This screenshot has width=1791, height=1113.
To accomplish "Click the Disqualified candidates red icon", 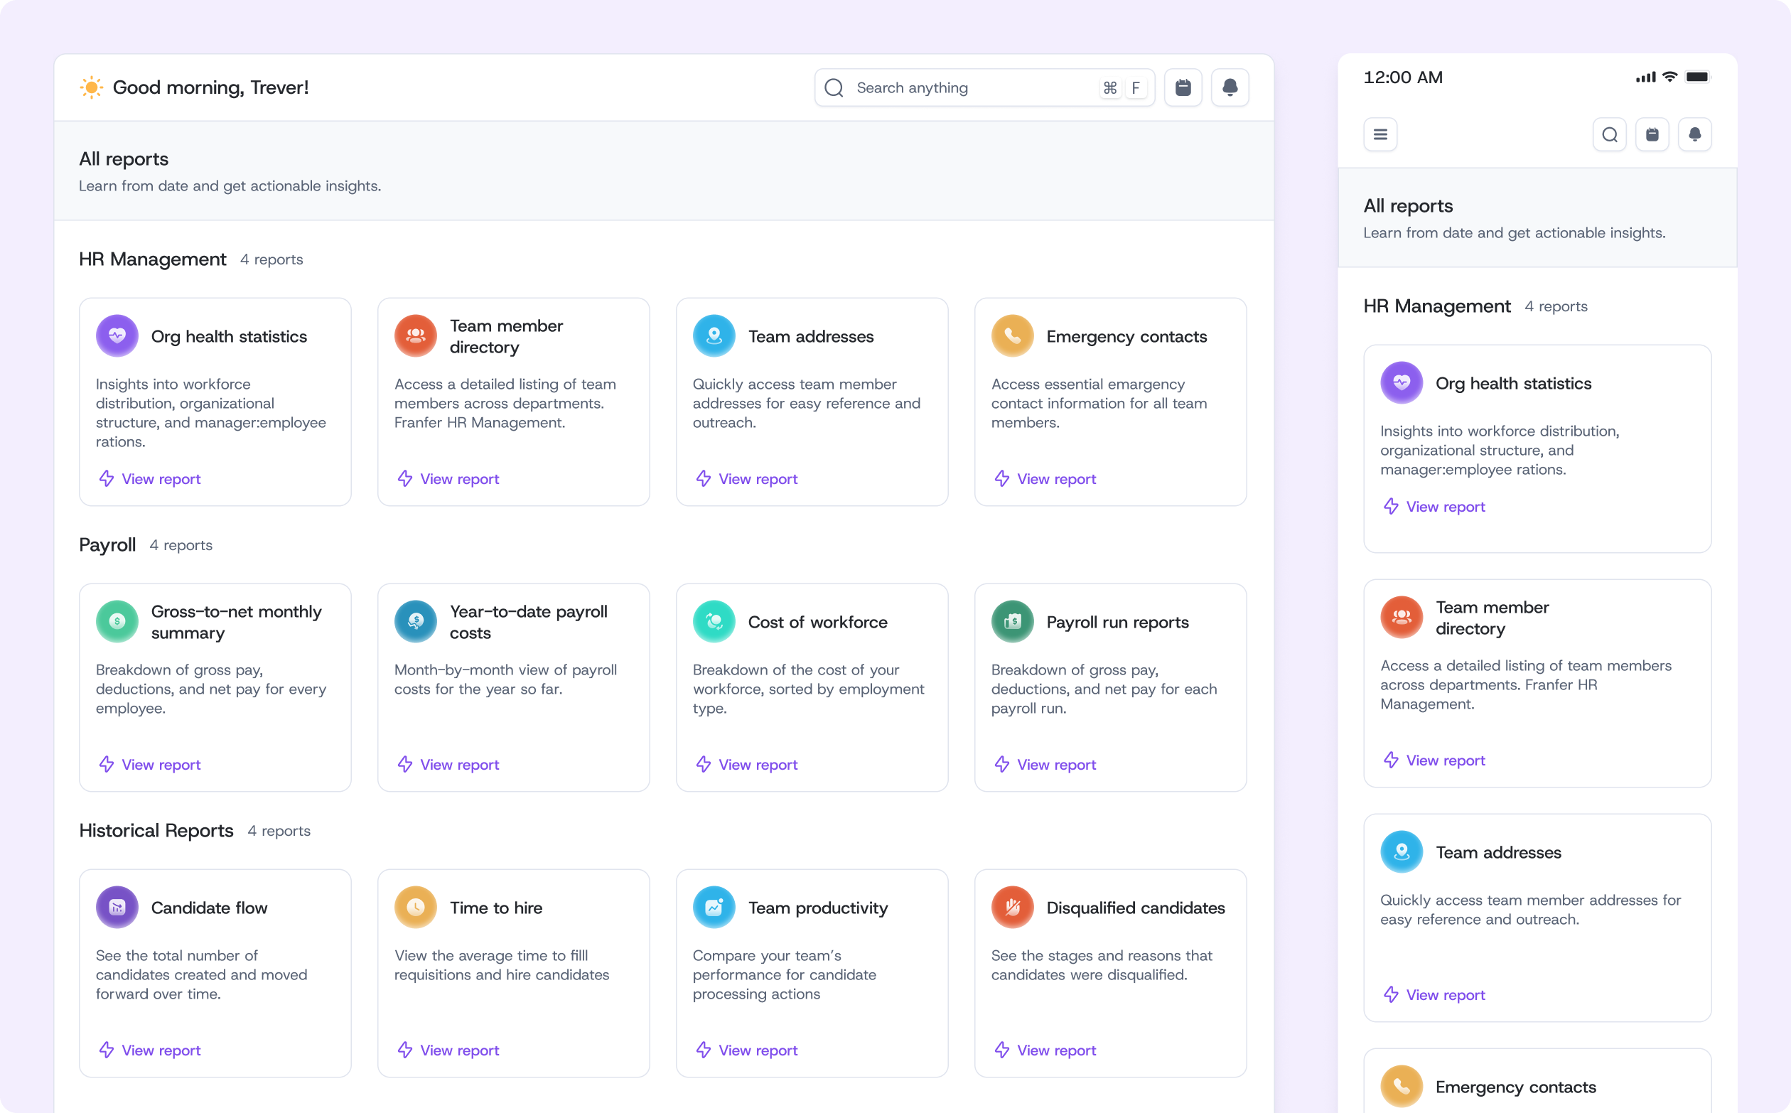I will [x=1012, y=908].
